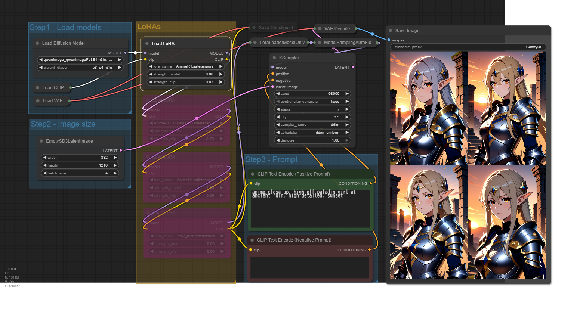Increase the seed value with the right arrow
The image size is (583, 326).
[x=347, y=94]
